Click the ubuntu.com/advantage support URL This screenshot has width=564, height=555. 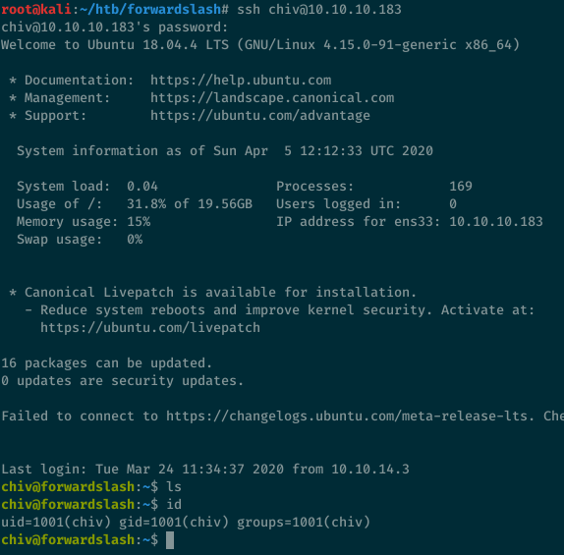260,116
